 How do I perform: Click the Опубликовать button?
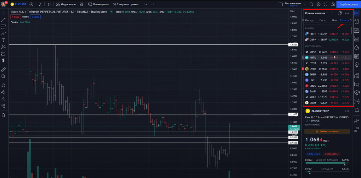click(x=348, y=4)
